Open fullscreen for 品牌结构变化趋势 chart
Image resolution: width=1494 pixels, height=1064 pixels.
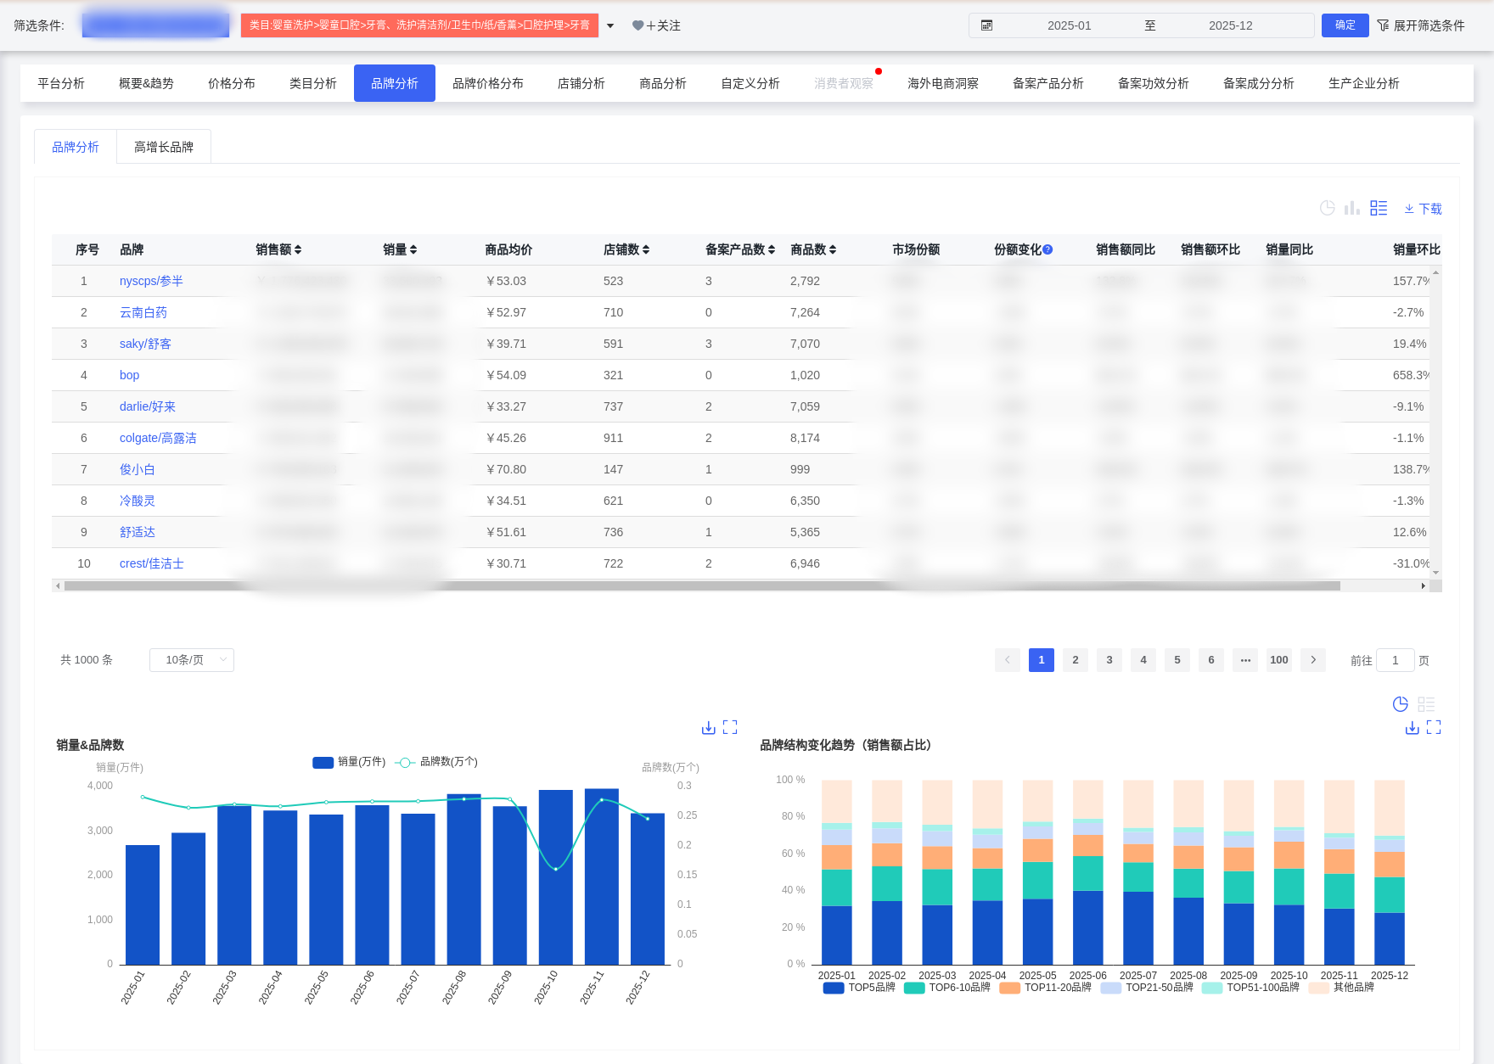coord(1434,727)
